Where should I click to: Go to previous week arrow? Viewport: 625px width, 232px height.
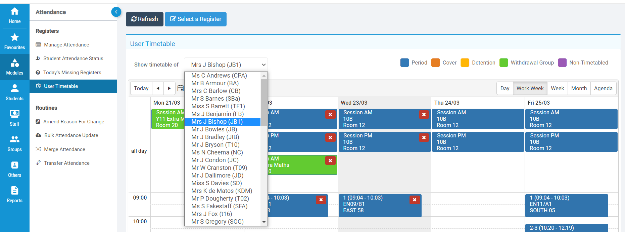pos(158,88)
